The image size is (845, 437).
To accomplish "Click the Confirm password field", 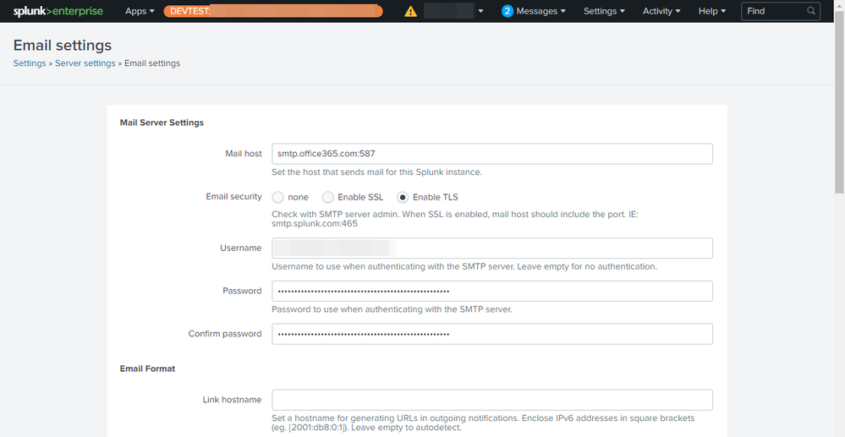I will pyautogui.click(x=491, y=334).
